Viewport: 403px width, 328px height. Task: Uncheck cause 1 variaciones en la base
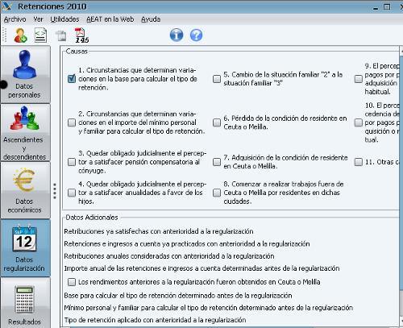click(x=72, y=79)
